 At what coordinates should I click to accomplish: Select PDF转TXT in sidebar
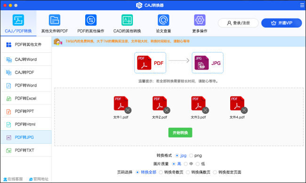click(26, 151)
